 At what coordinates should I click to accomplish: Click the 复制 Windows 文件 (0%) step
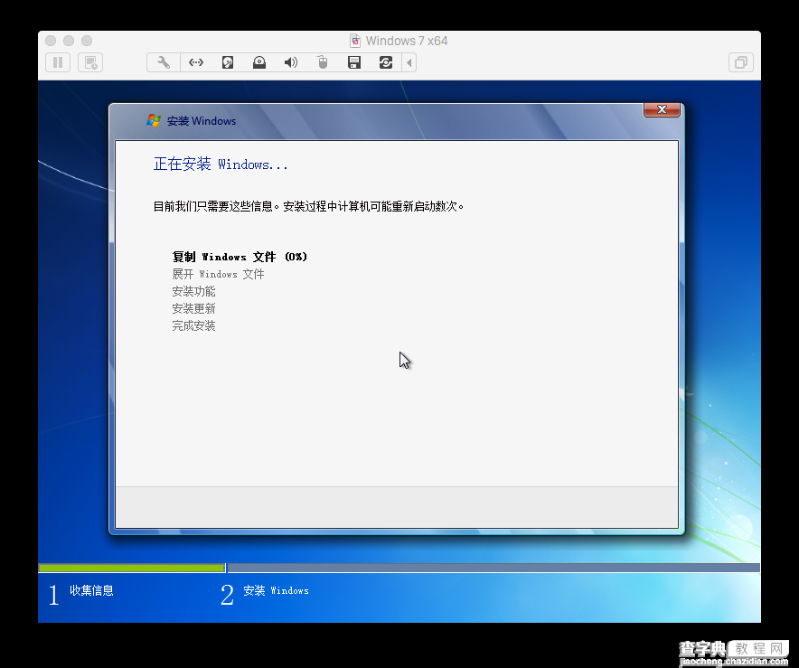[240, 257]
